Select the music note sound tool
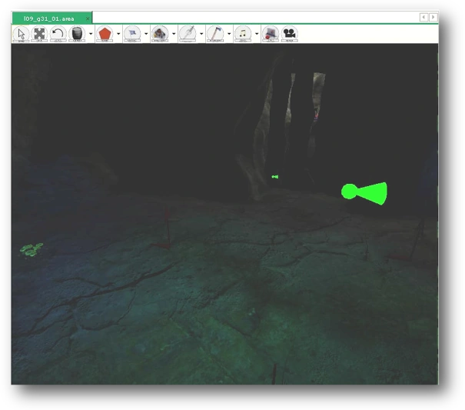Viewport: 465px width, 410px height. [243, 34]
